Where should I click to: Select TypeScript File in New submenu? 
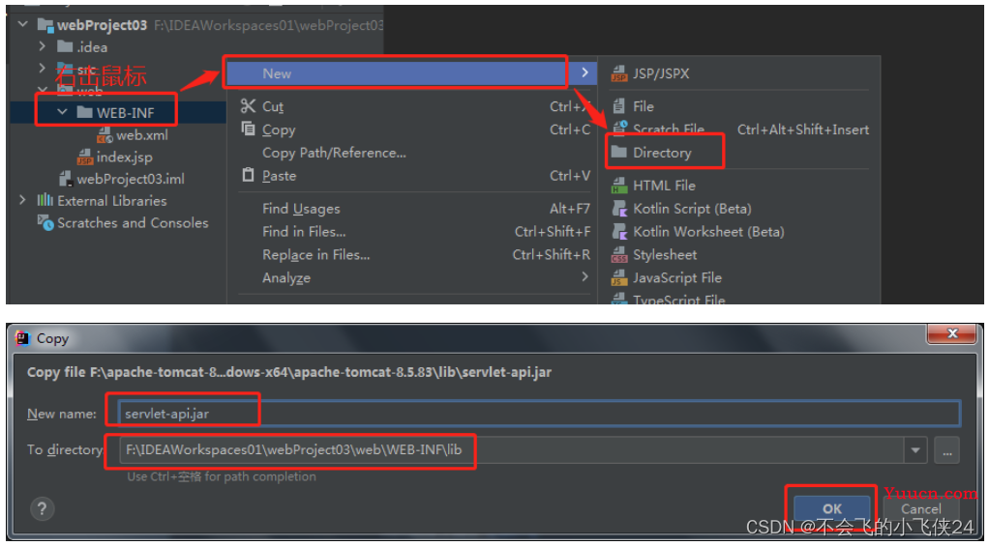(x=678, y=299)
